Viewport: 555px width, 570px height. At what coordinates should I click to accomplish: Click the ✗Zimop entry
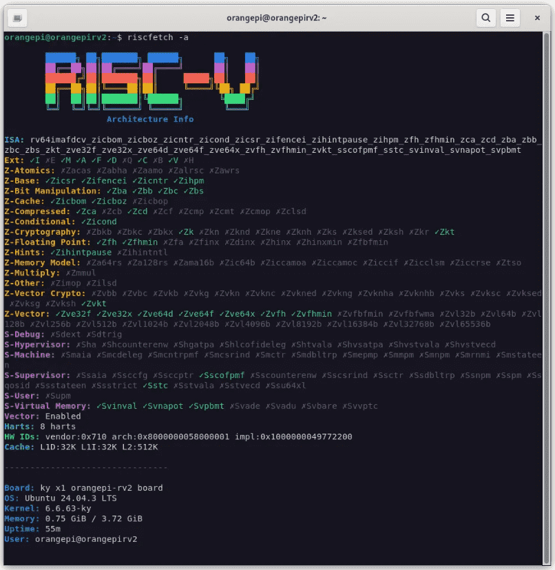(65, 283)
